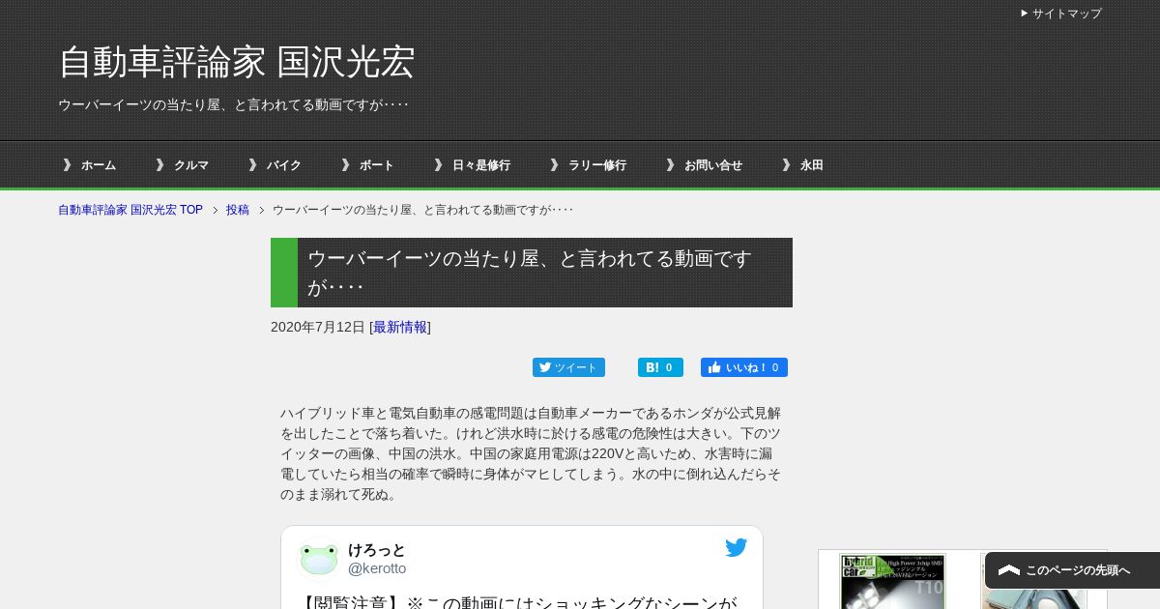Click the 投稿 breadcrumb link
The height and width of the screenshot is (609, 1160).
238,210
